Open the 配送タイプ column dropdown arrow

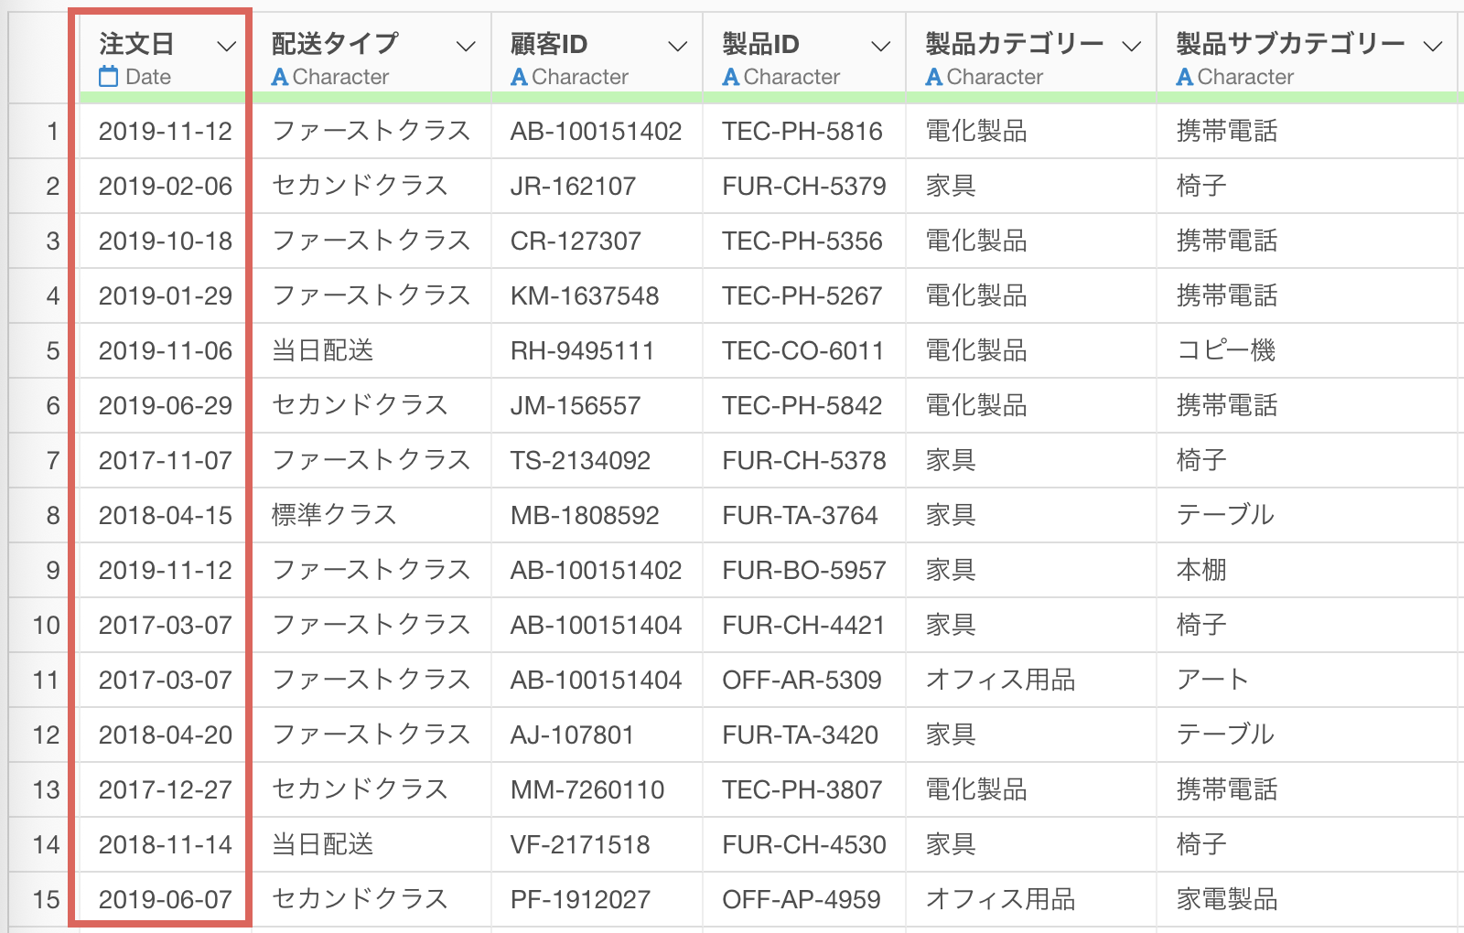click(466, 46)
